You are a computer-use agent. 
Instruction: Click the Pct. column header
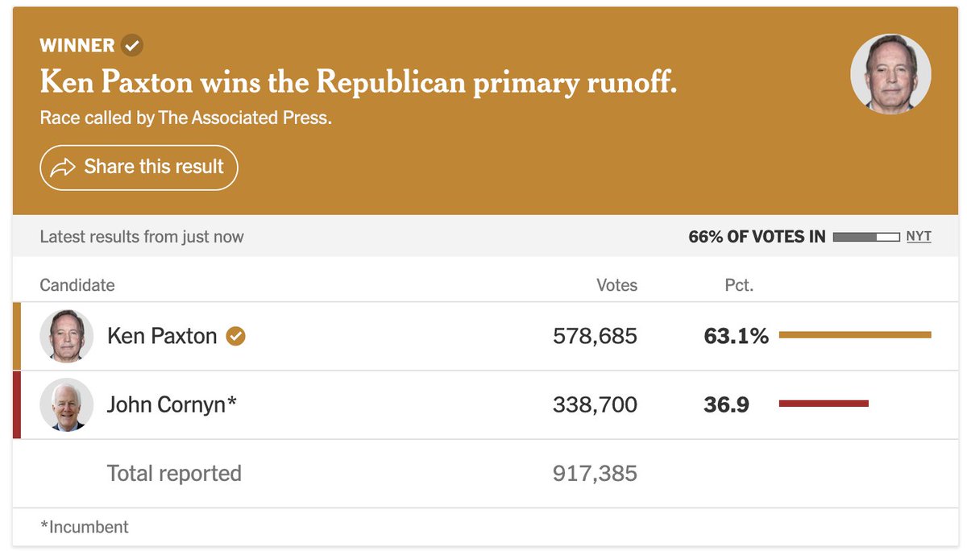[x=739, y=285]
